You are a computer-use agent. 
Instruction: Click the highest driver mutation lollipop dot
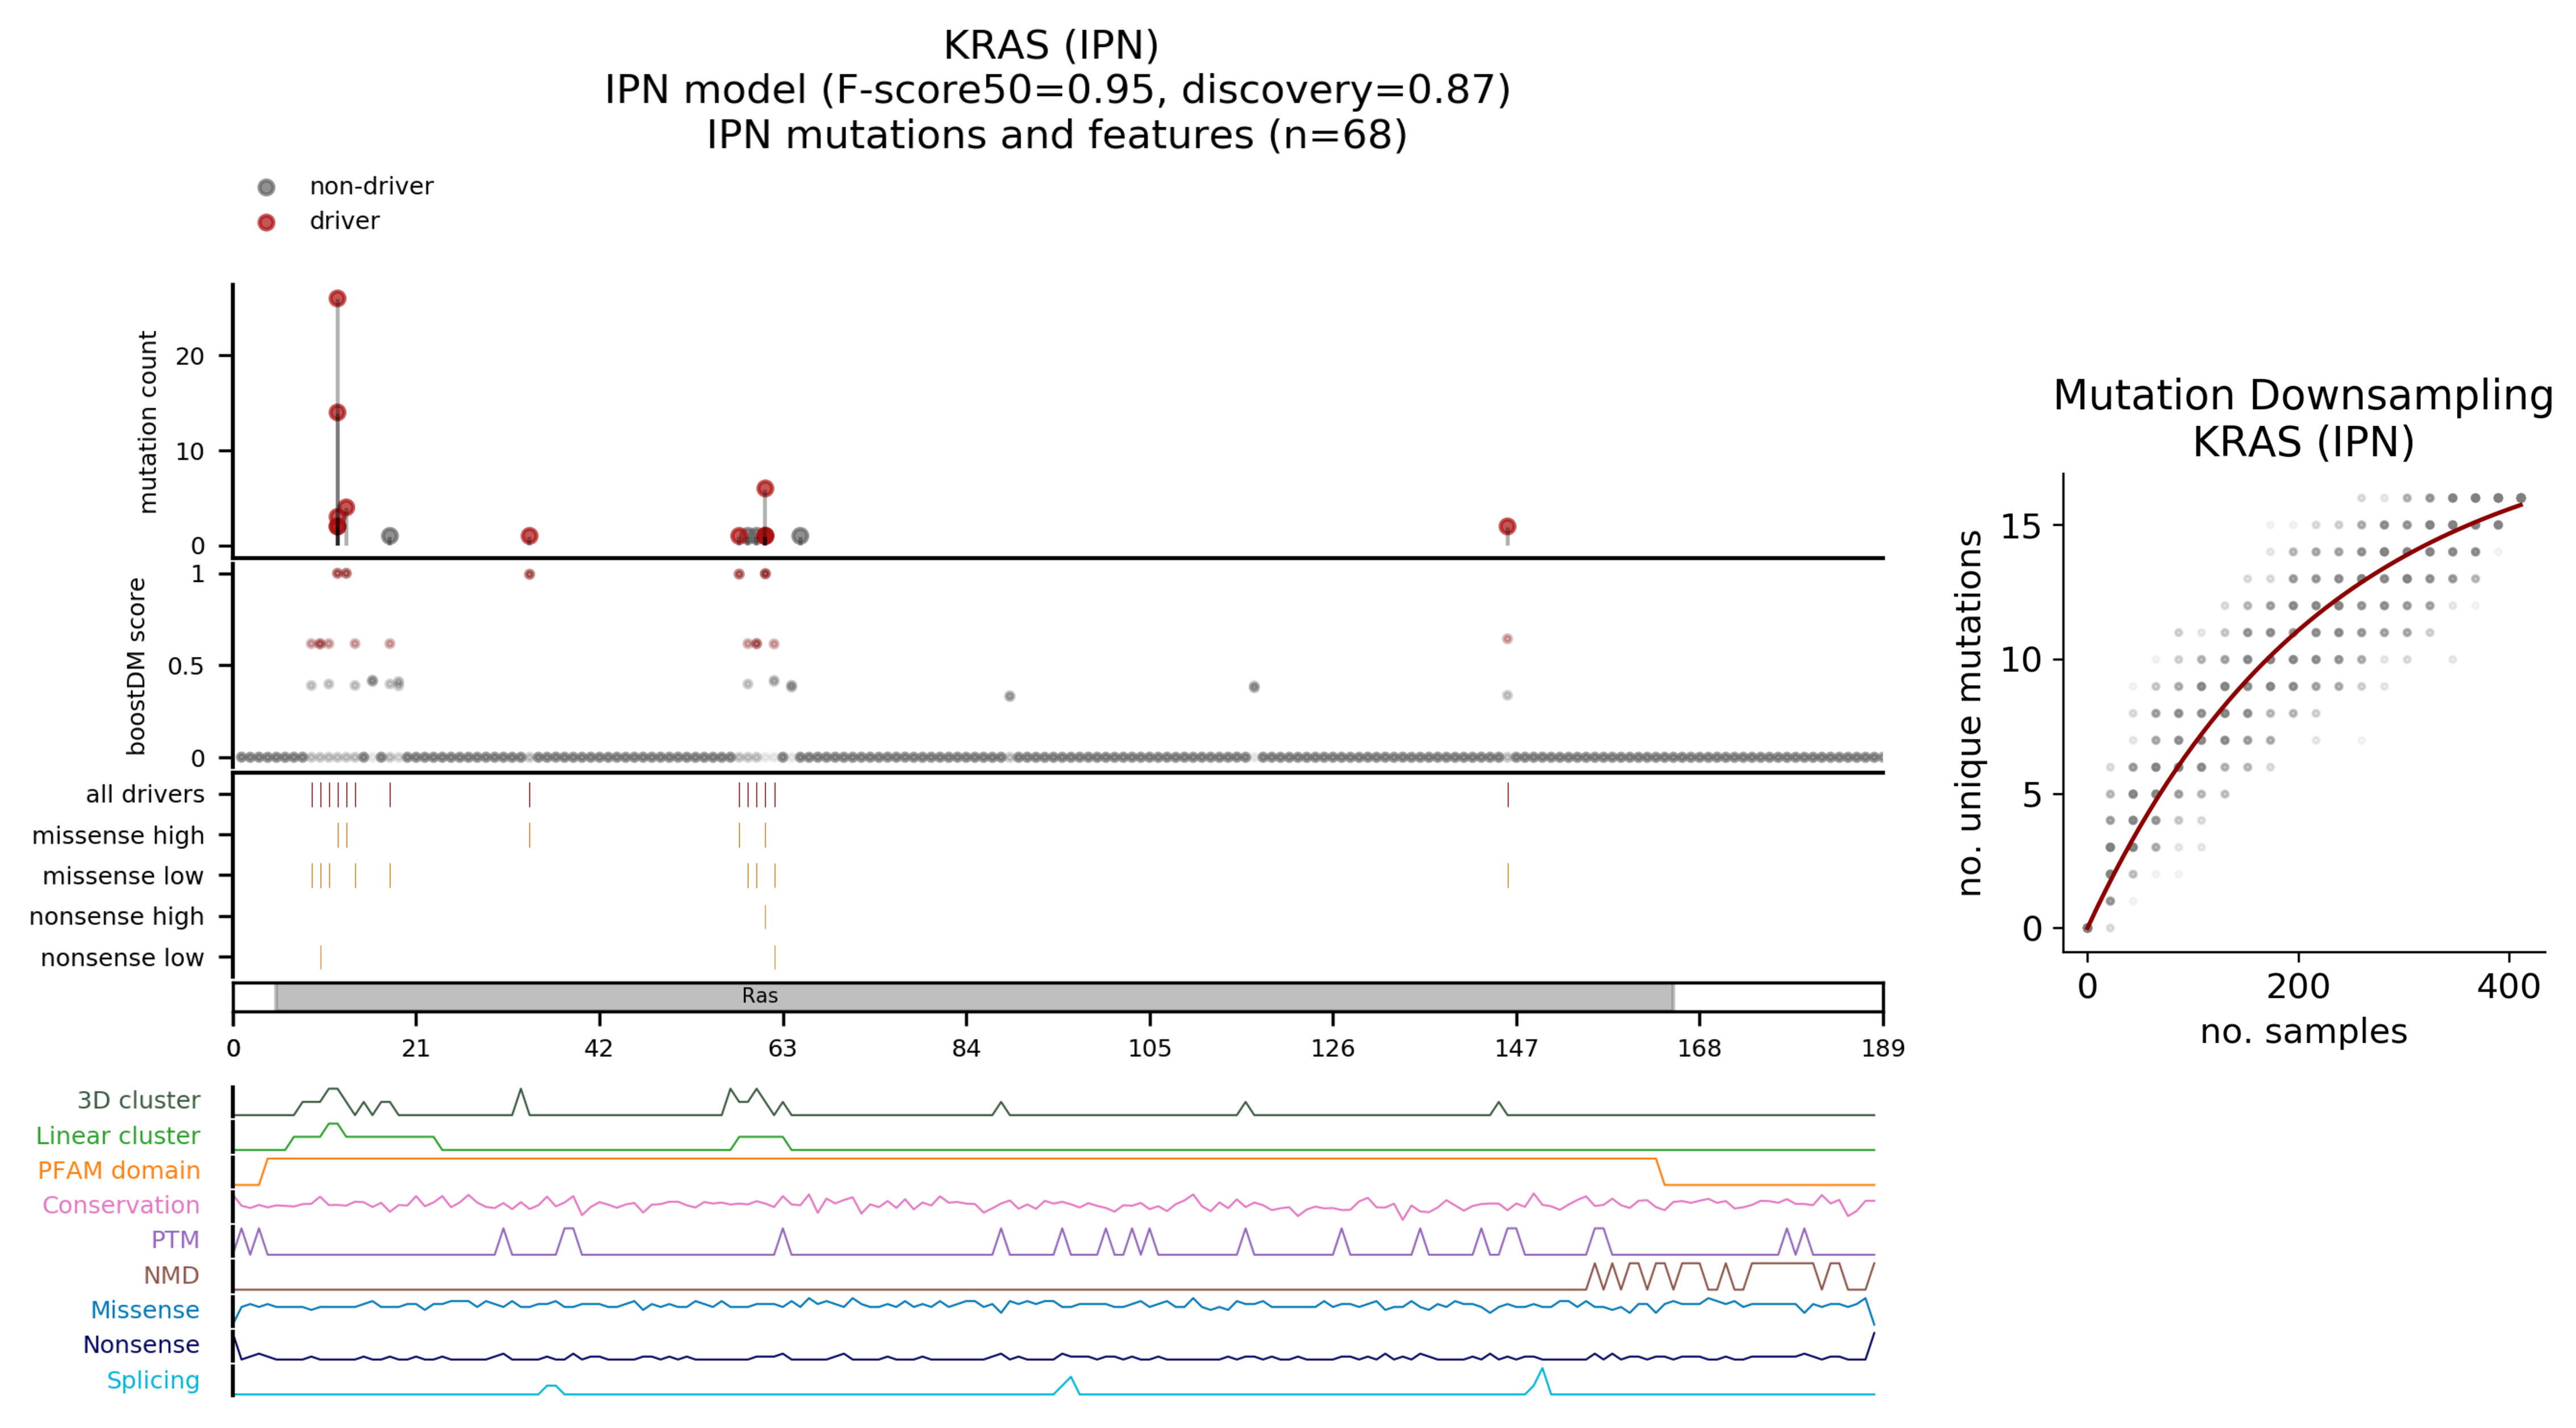(x=337, y=298)
